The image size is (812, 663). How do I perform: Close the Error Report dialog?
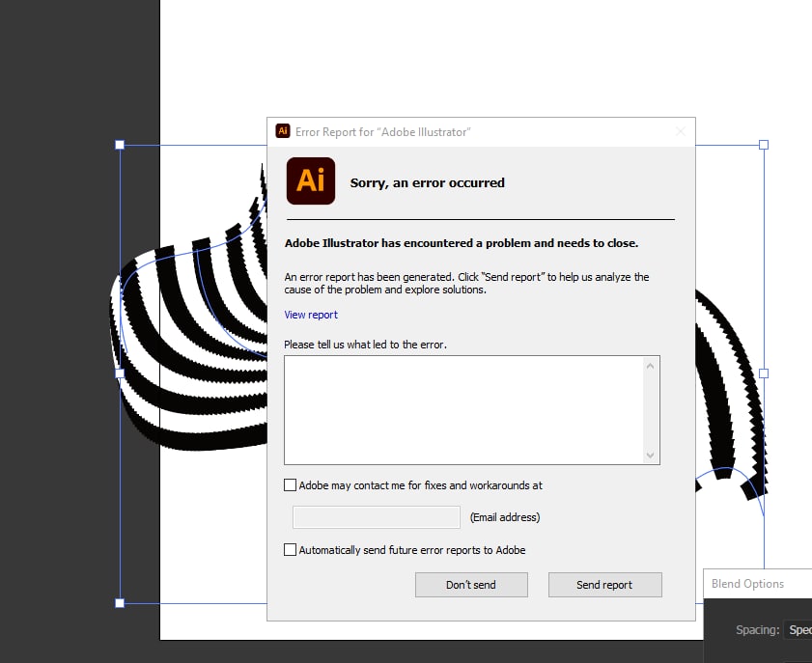pos(681,132)
